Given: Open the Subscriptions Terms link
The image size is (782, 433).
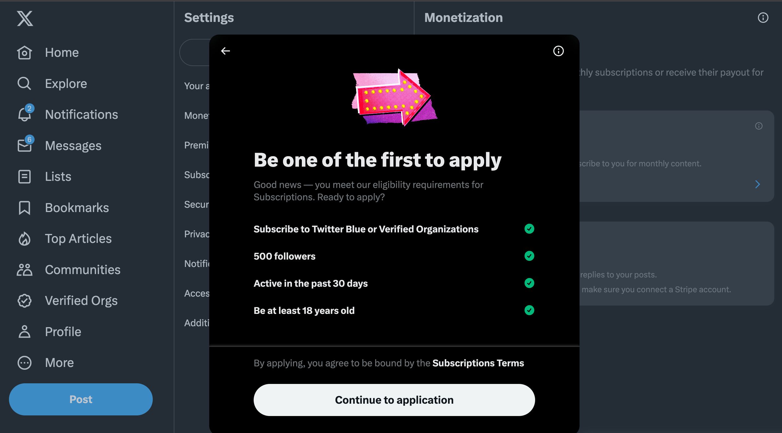Looking at the screenshot, I should pyautogui.click(x=478, y=363).
